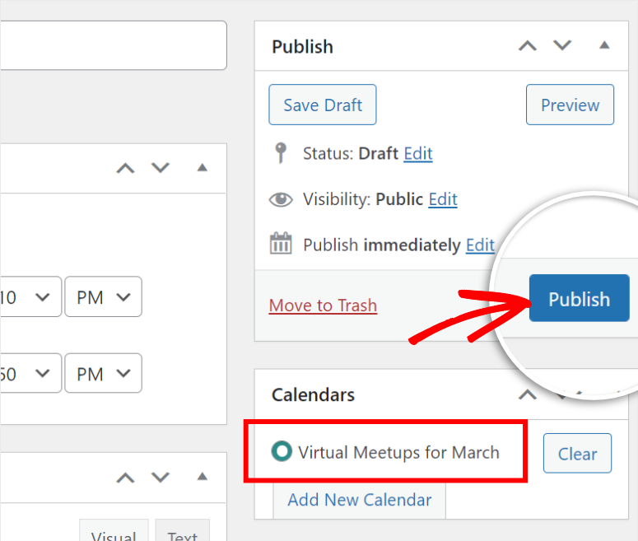The width and height of the screenshot is (638, 541).
Task: Click the status pin icon
Action: pos(281,153)
